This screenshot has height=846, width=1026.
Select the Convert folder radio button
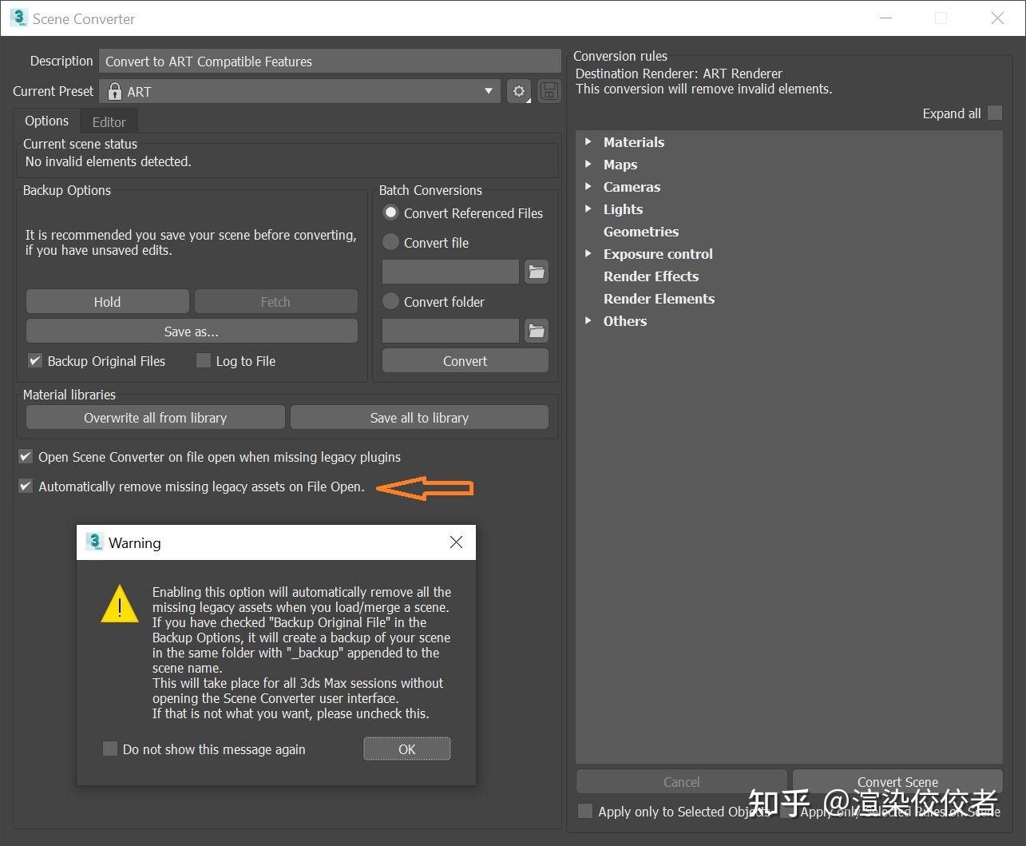click(x=390, y=301)
